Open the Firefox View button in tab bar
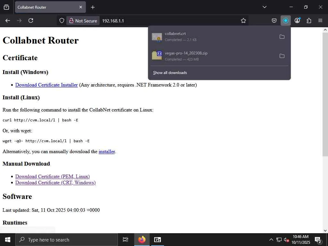Image resolution: width=328 pixels, height=246 pixels. point(6,7)
